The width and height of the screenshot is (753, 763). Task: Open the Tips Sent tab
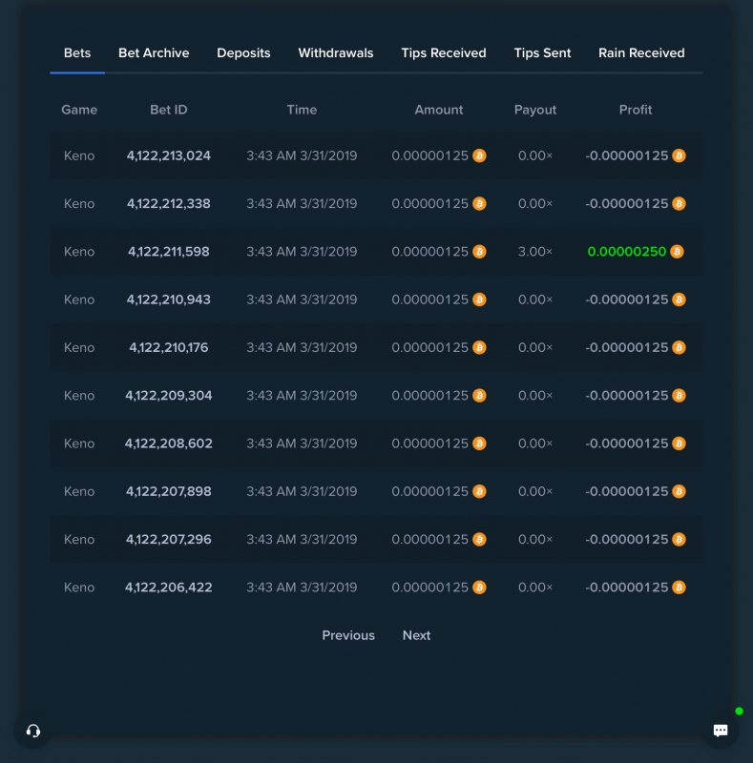click(542, 53)
